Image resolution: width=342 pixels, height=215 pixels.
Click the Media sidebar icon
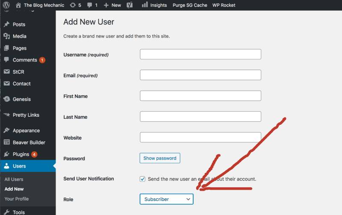pos(6,36)
